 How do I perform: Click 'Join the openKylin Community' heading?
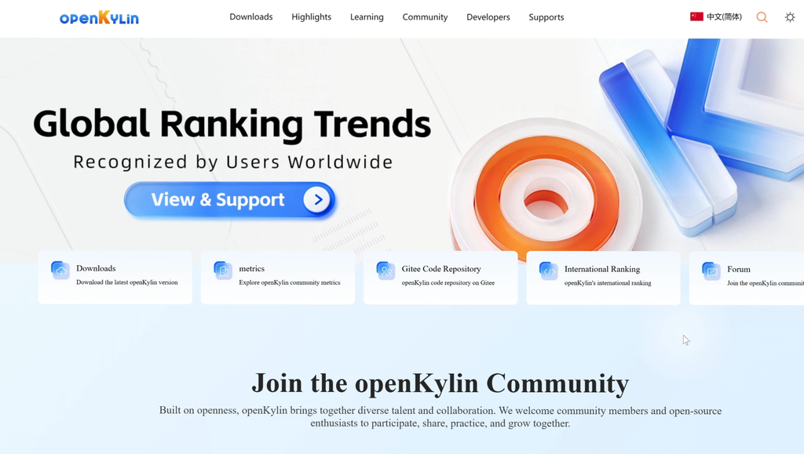440,383
